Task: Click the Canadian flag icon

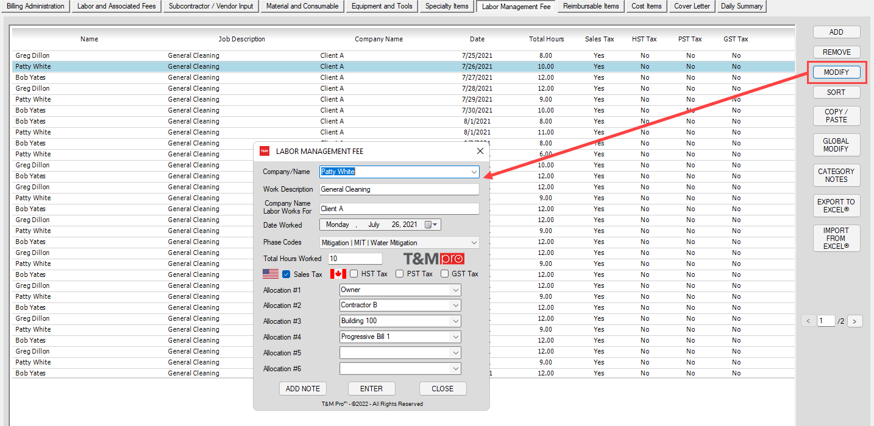Action: point(338,274)
